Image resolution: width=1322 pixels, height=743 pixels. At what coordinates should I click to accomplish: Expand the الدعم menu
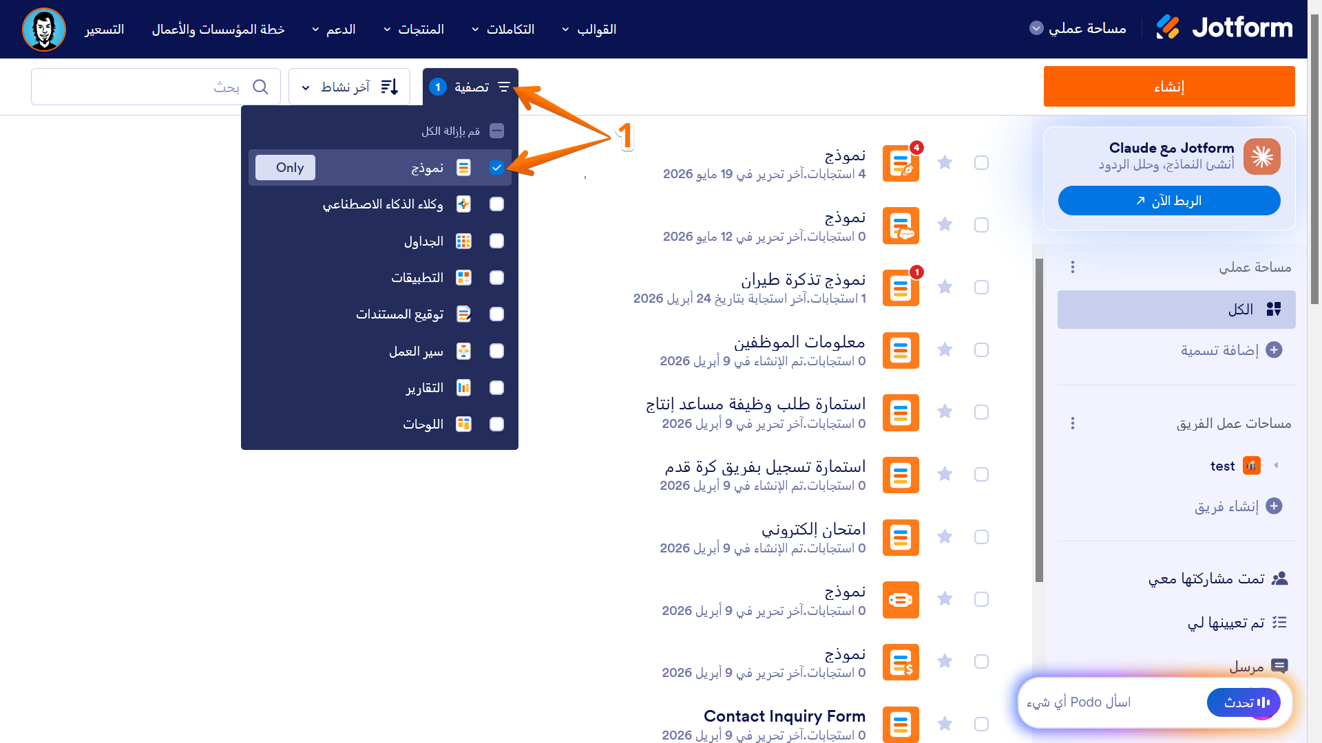click(334, 30)
